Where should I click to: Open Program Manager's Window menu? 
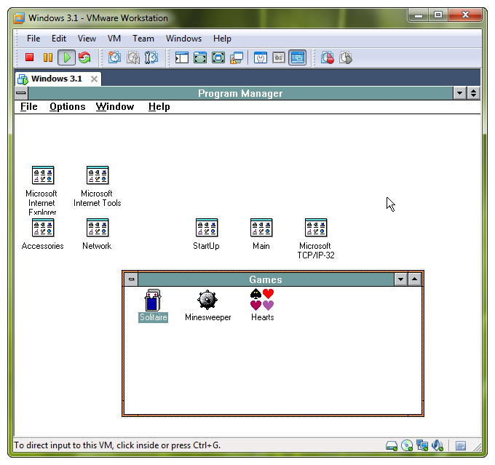click(x=115, y=106)
